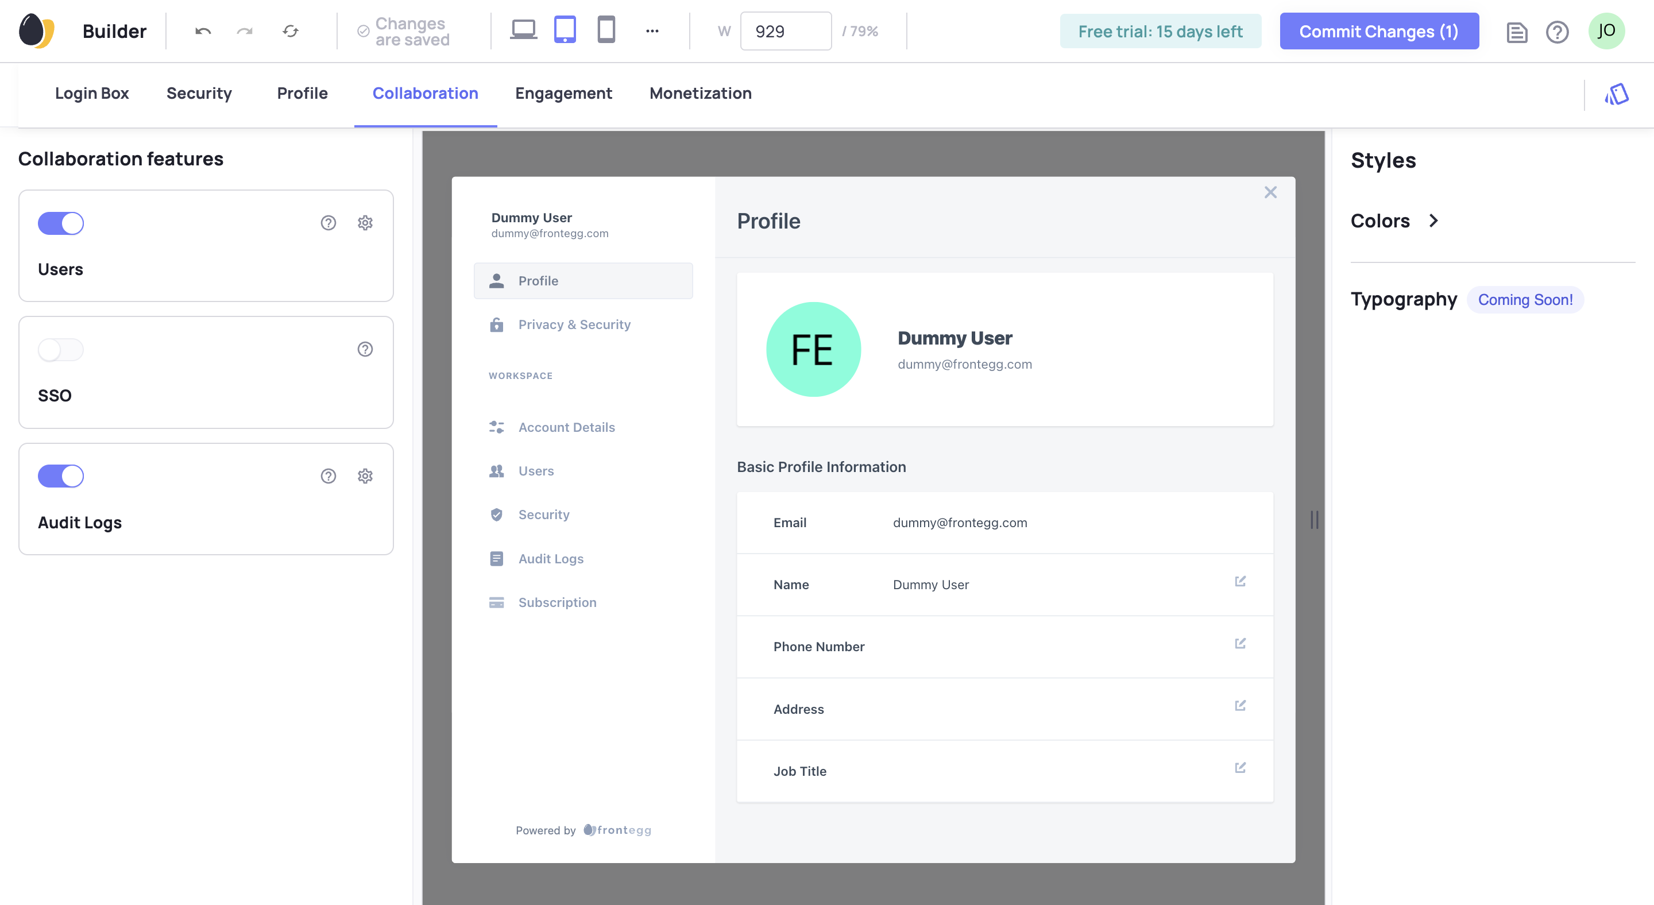The image size is (1654, 905).
Task: Open the more device options ellipsis
Action: tap(652, 31)
